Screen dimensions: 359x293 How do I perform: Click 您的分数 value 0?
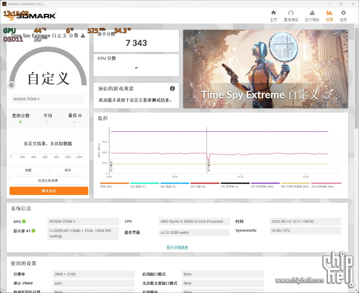click(21, 122)
